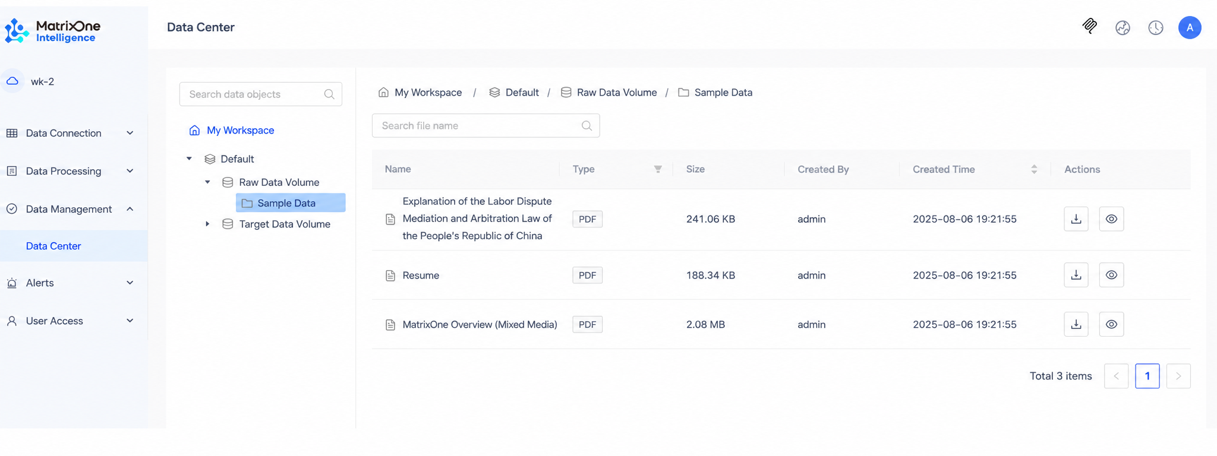Preview the Resume file with eye icon
The width and height of the screenshot is (1217, 456).
tap(1111, 275)
